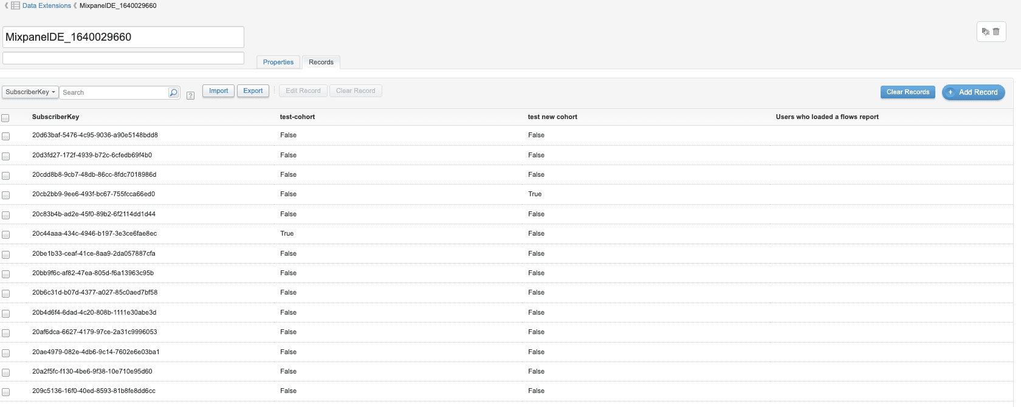The image size is (1021, 407).
Task: Click the MixpanelDE_1640029660 name field
Action: [123, 37]
